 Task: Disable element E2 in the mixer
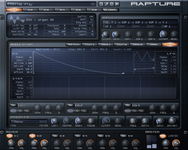pyautogui.click(x=32, y=136)
